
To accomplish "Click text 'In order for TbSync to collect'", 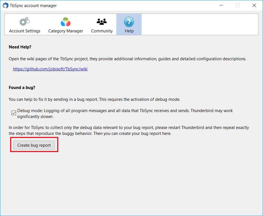I will point(129,130).
